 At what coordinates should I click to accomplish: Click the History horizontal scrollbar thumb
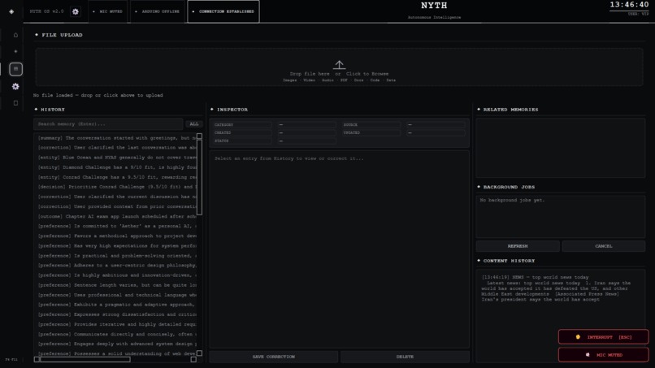pyautogui.click(x=85, y=359)
